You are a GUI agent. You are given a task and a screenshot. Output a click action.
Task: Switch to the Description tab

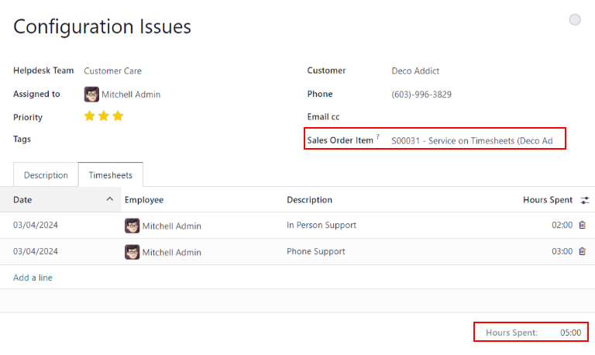46,175
